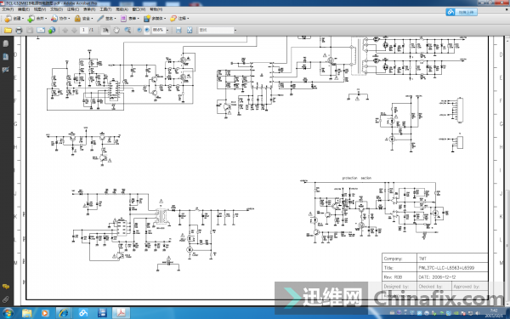
Task: Open the 帮助(H) Help menu
Action: (156, 9)
